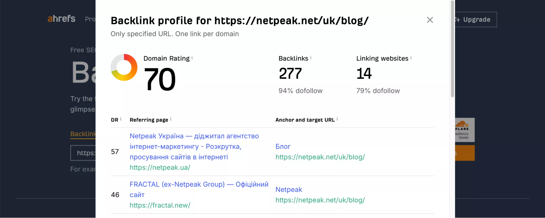The height and width of the screenshot is (218, 545).
Task: Click the Referring page info icon
Action: [x=171, y=119]
